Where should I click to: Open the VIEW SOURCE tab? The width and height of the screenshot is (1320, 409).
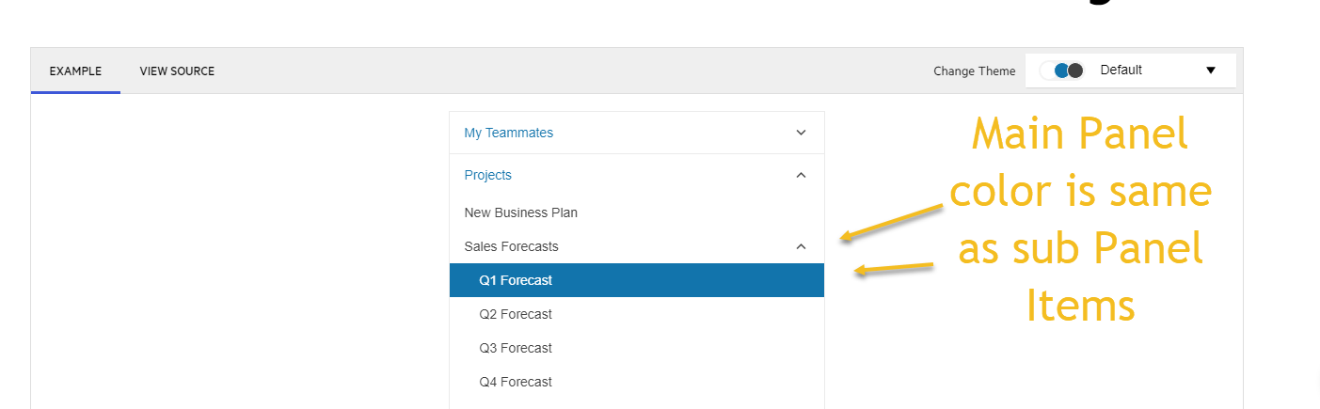point(177,71)
